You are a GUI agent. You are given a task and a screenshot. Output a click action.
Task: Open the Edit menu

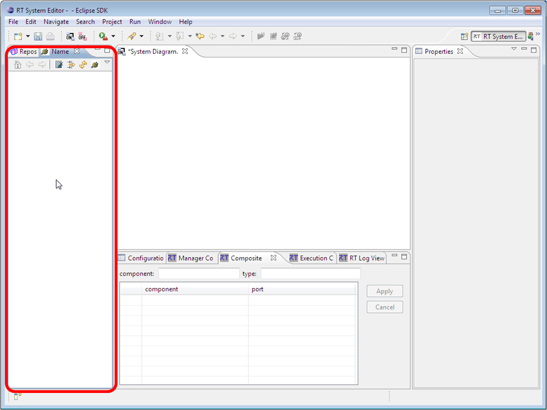click(x=31, y=21)
